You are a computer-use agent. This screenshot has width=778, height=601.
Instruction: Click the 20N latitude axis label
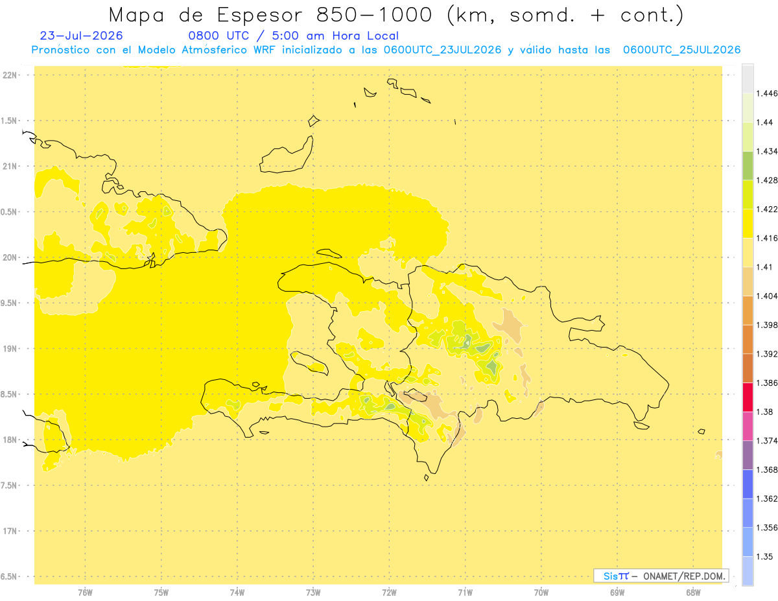pyautogui.click(x=10, y=257)
